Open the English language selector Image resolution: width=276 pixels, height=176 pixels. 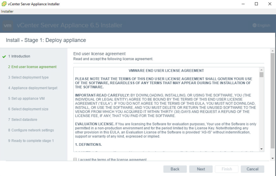coord(261,25)
